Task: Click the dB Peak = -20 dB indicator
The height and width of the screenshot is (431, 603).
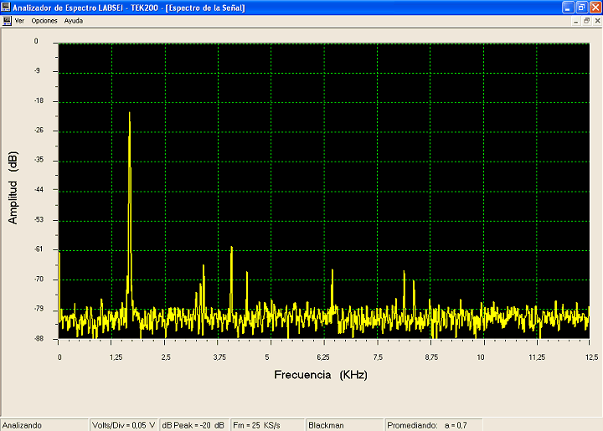Action: pos(193,425)
